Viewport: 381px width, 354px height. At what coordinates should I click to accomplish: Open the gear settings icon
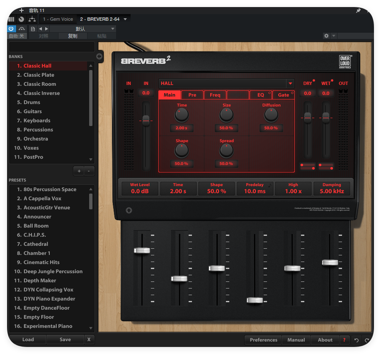click(x=326, y=36)
